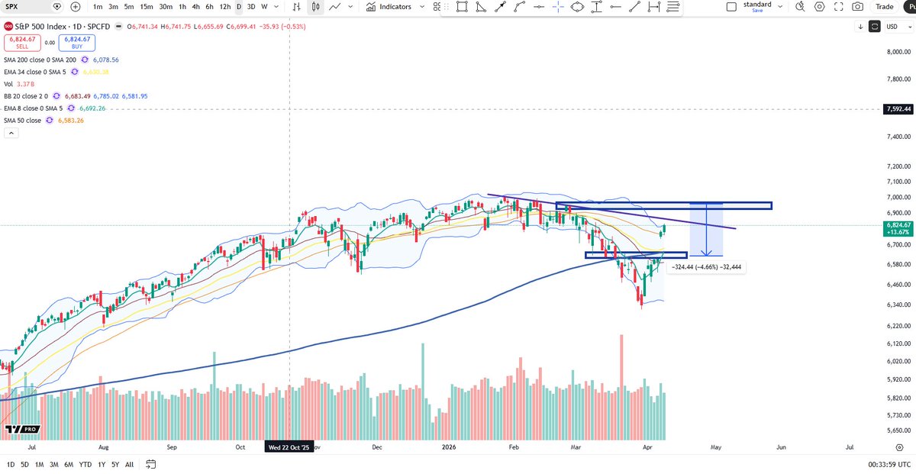Switch to the 1h timeframe
Viewport: 916px width, 474px height.
pyautogui.click(x=182, y=7)
